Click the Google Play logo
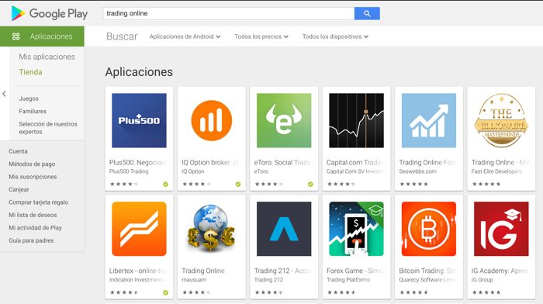543x304 pixels. point(49,13)
